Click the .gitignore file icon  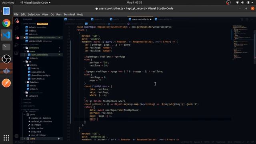pyautogui.click(x=27, y=96)
